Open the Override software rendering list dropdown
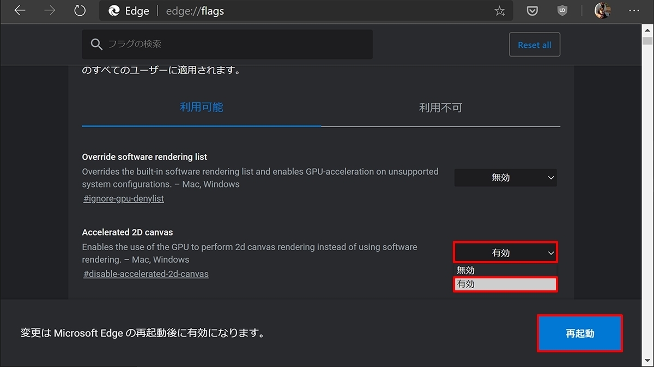This screenshot has height=367, width=654. (x=506, y=177)
